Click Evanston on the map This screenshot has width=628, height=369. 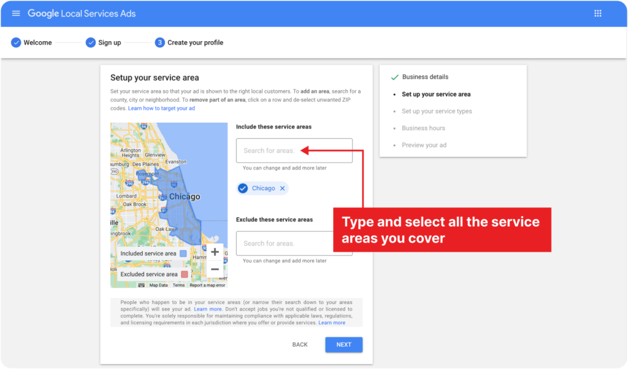click(x=176, y=161)
